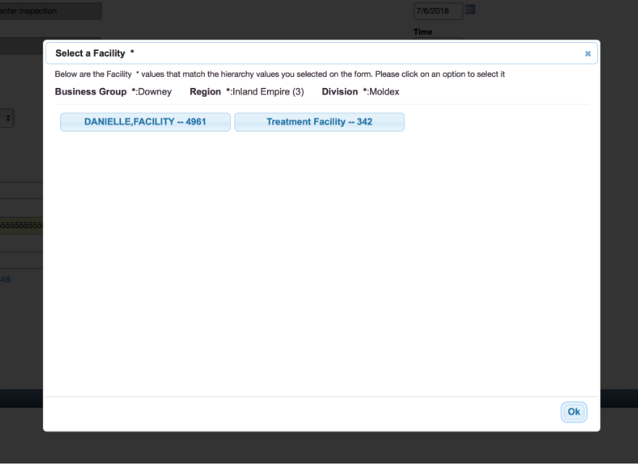Select the DANIELLE,FACILITY -- 4961 option

tap(145, 122)
